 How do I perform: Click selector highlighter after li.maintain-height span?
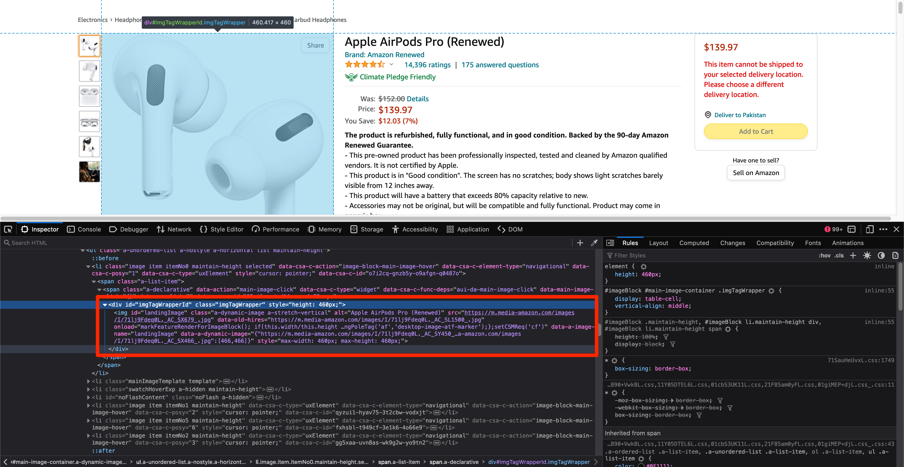click(728, 329)
